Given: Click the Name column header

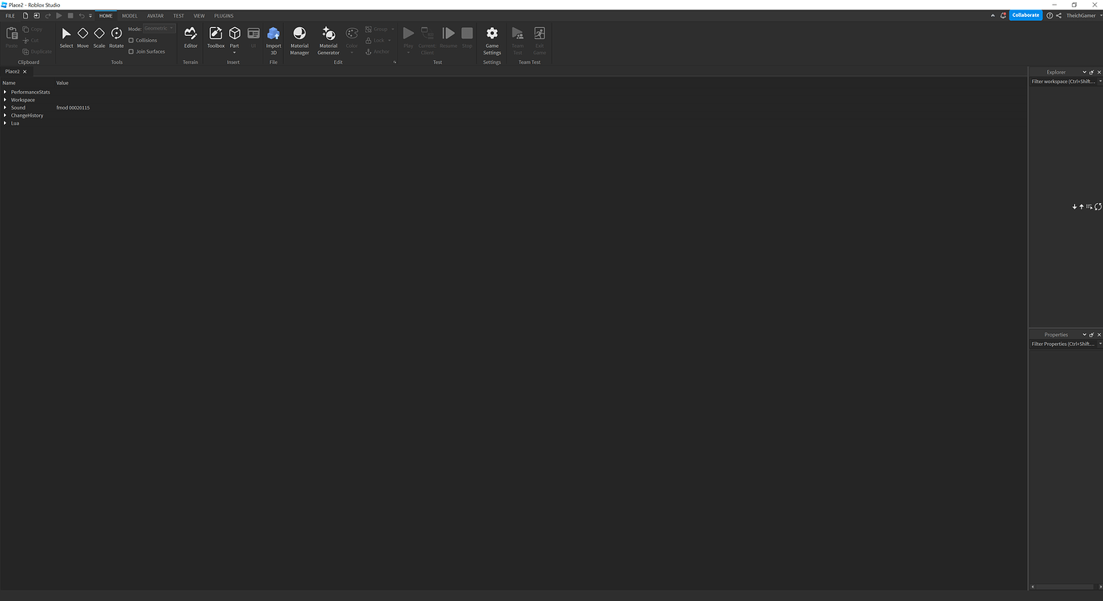Looking at the screenshot, I should point(9,83).
